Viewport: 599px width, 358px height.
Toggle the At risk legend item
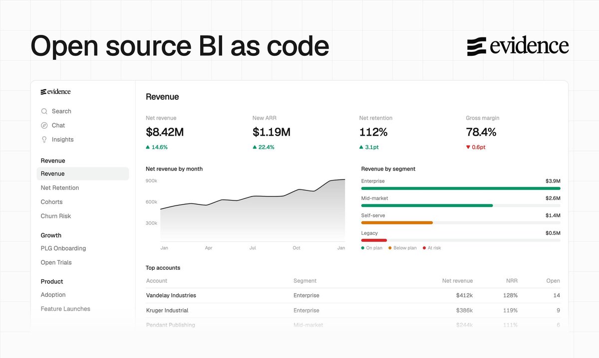pyautogui.click(x=432, y=248)
